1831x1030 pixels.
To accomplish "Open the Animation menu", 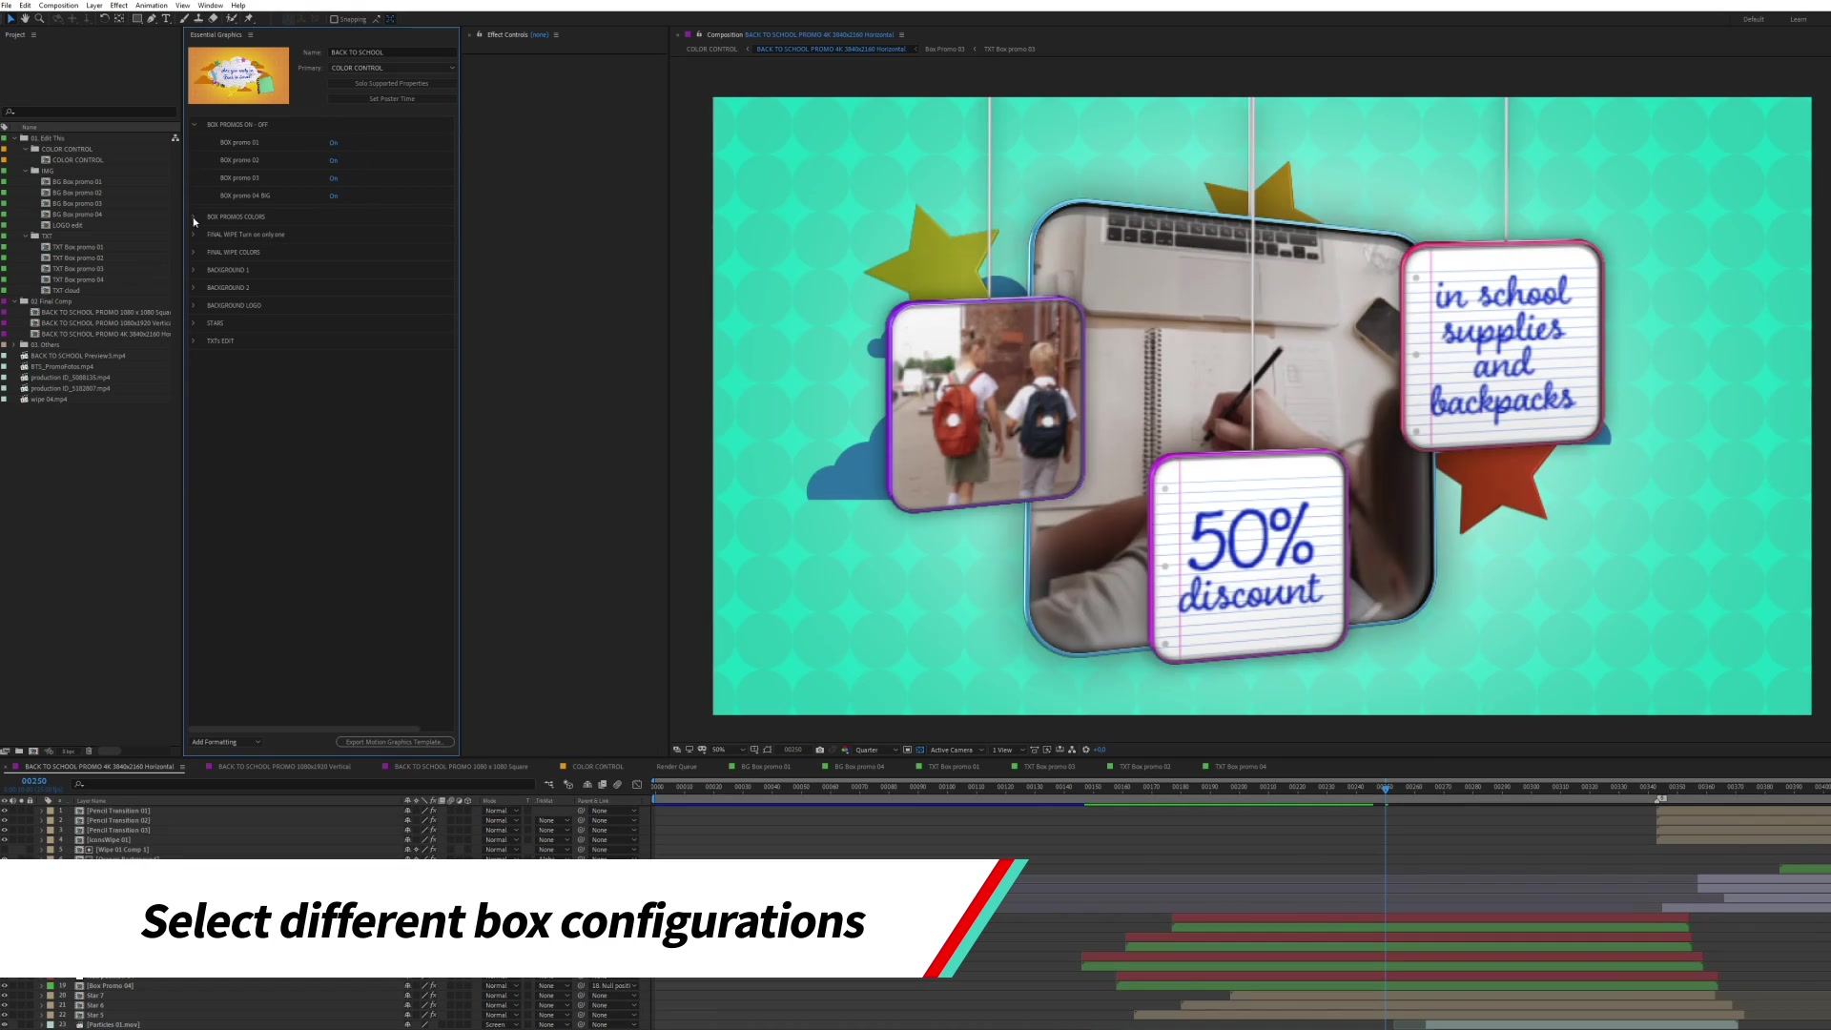I will [x=152, y=6].
